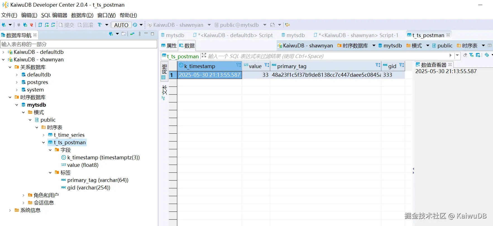Select k_timestamp (timestamptz(3)) column in tree
493x226 pixels.
(103, 157)
